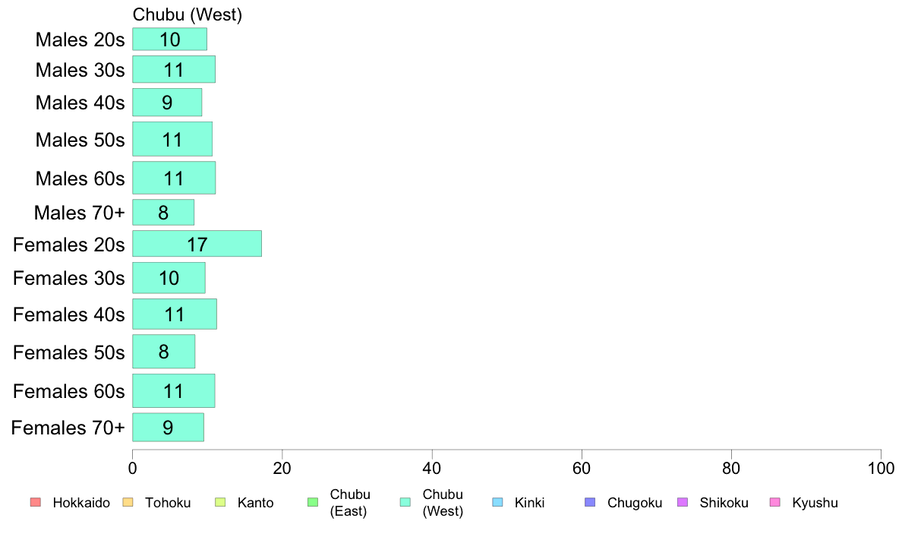
Task: Click the Kanto yellow-green legend swatch
Action: point(220,503)
